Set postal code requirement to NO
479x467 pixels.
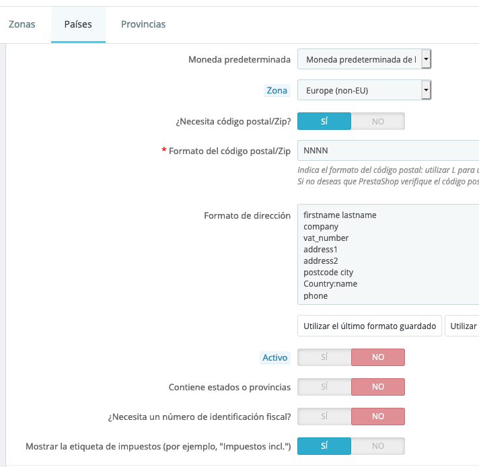pos(378,121)
